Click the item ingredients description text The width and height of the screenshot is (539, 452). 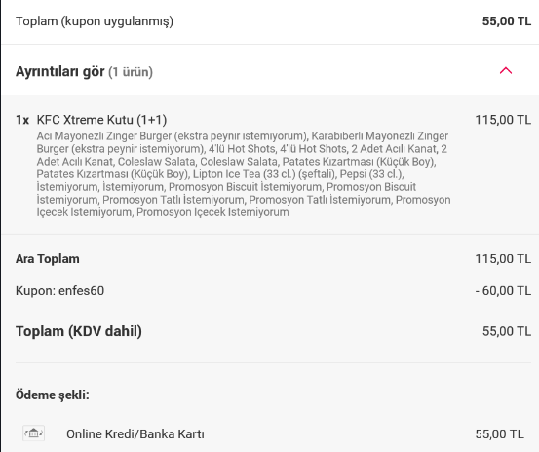point(244,174)
